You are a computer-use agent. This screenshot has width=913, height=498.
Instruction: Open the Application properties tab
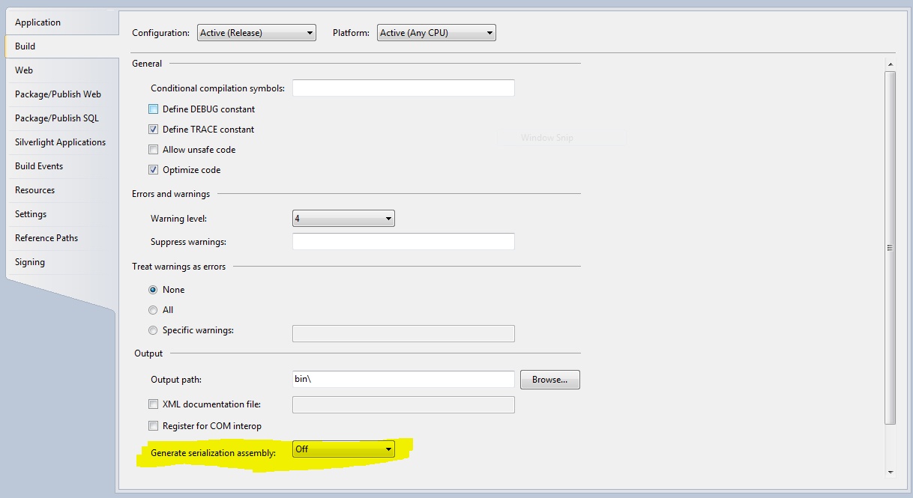61,22
